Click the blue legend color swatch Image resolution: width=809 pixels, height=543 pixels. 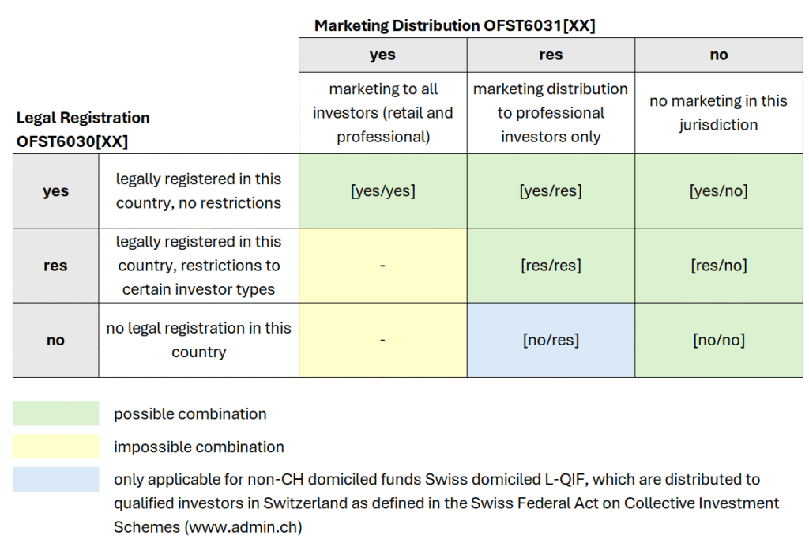55,480
